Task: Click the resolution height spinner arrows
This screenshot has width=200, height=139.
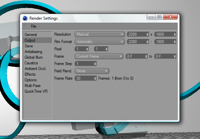Action: click(x=175, y=34)
